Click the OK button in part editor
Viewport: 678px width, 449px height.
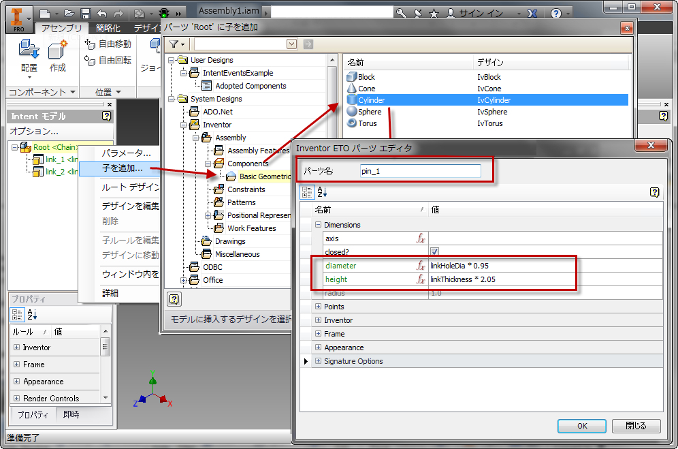tap(582, 426)
